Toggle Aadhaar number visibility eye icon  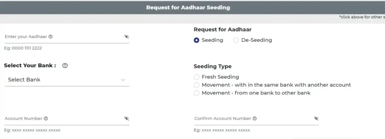[126, 37]
